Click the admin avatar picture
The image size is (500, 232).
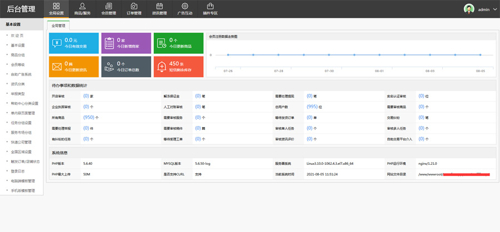tap(469, 9)
